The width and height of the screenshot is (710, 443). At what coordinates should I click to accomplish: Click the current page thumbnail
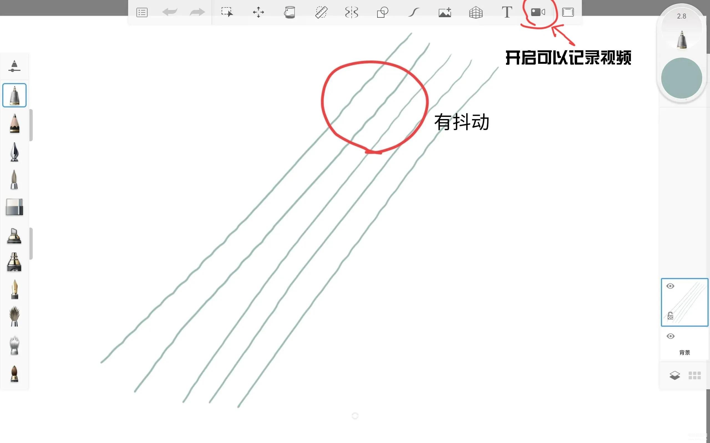684,301
